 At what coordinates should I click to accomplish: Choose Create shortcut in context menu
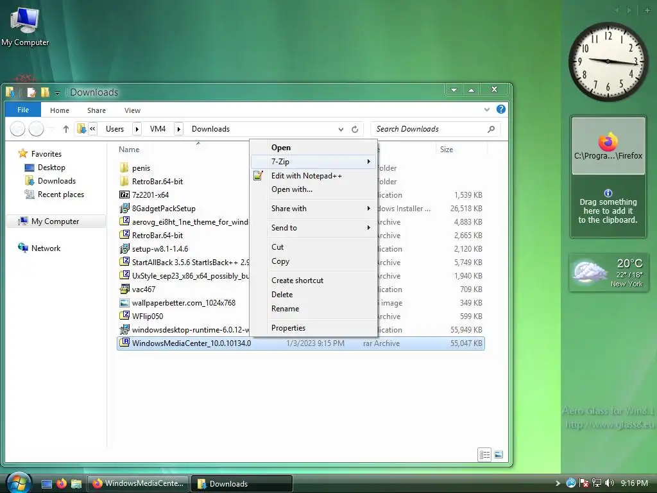(297, 281)
